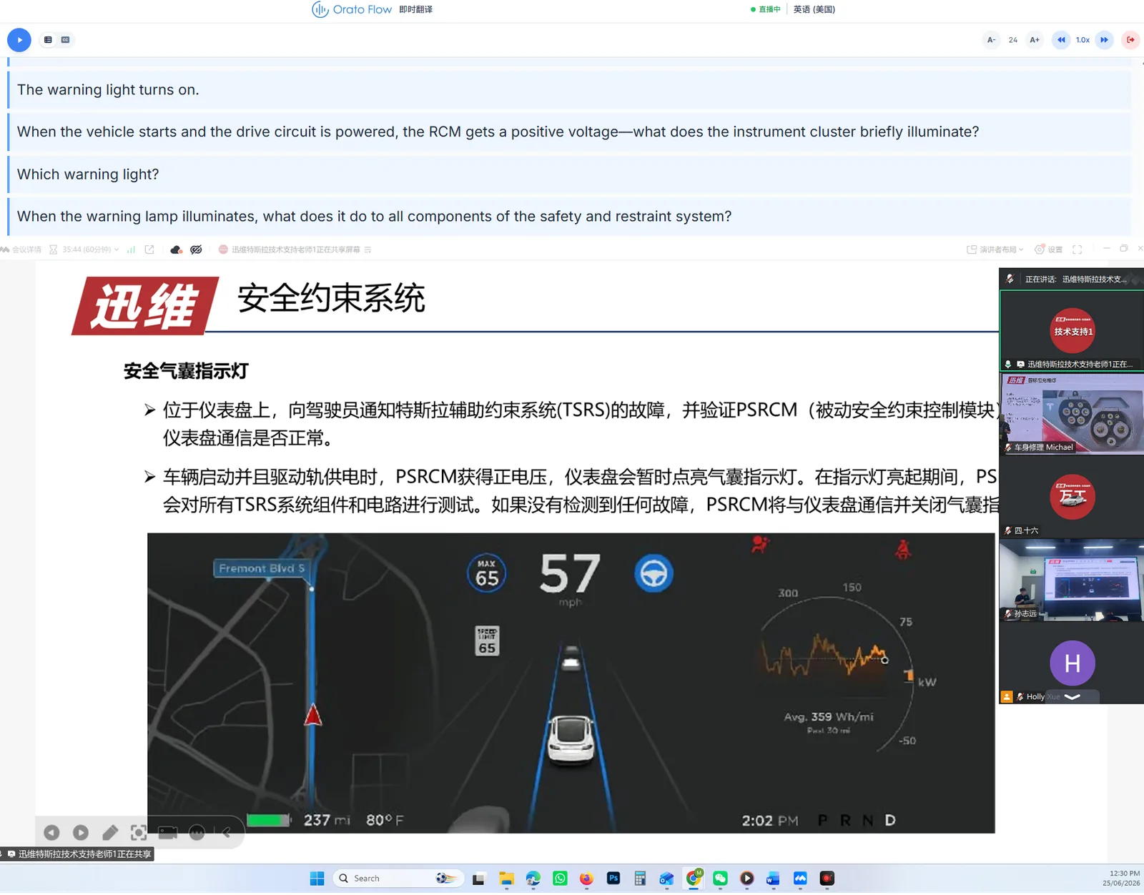Open Outlook from the taskbar
This screenshot has width=1144, height=895.
point(666,879)
